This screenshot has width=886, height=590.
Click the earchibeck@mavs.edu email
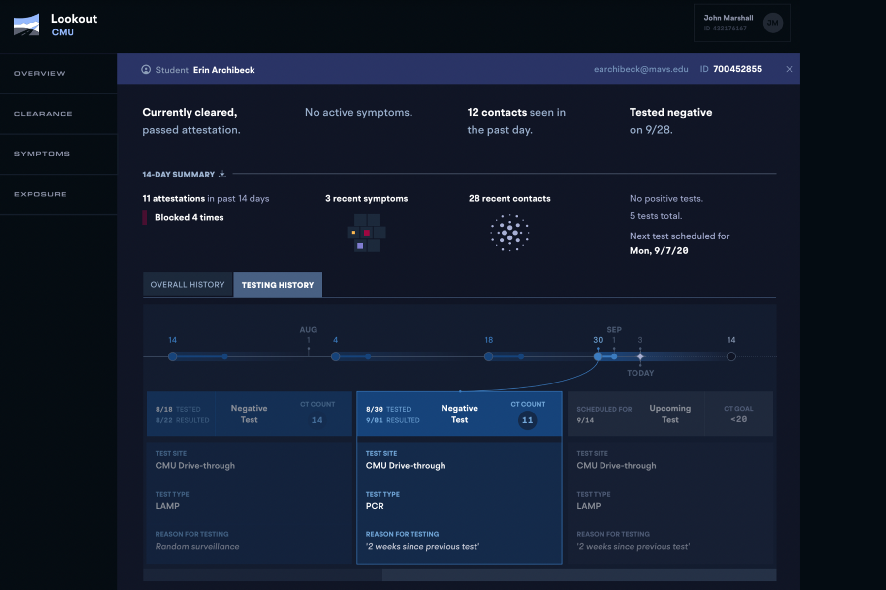[641, 69]
